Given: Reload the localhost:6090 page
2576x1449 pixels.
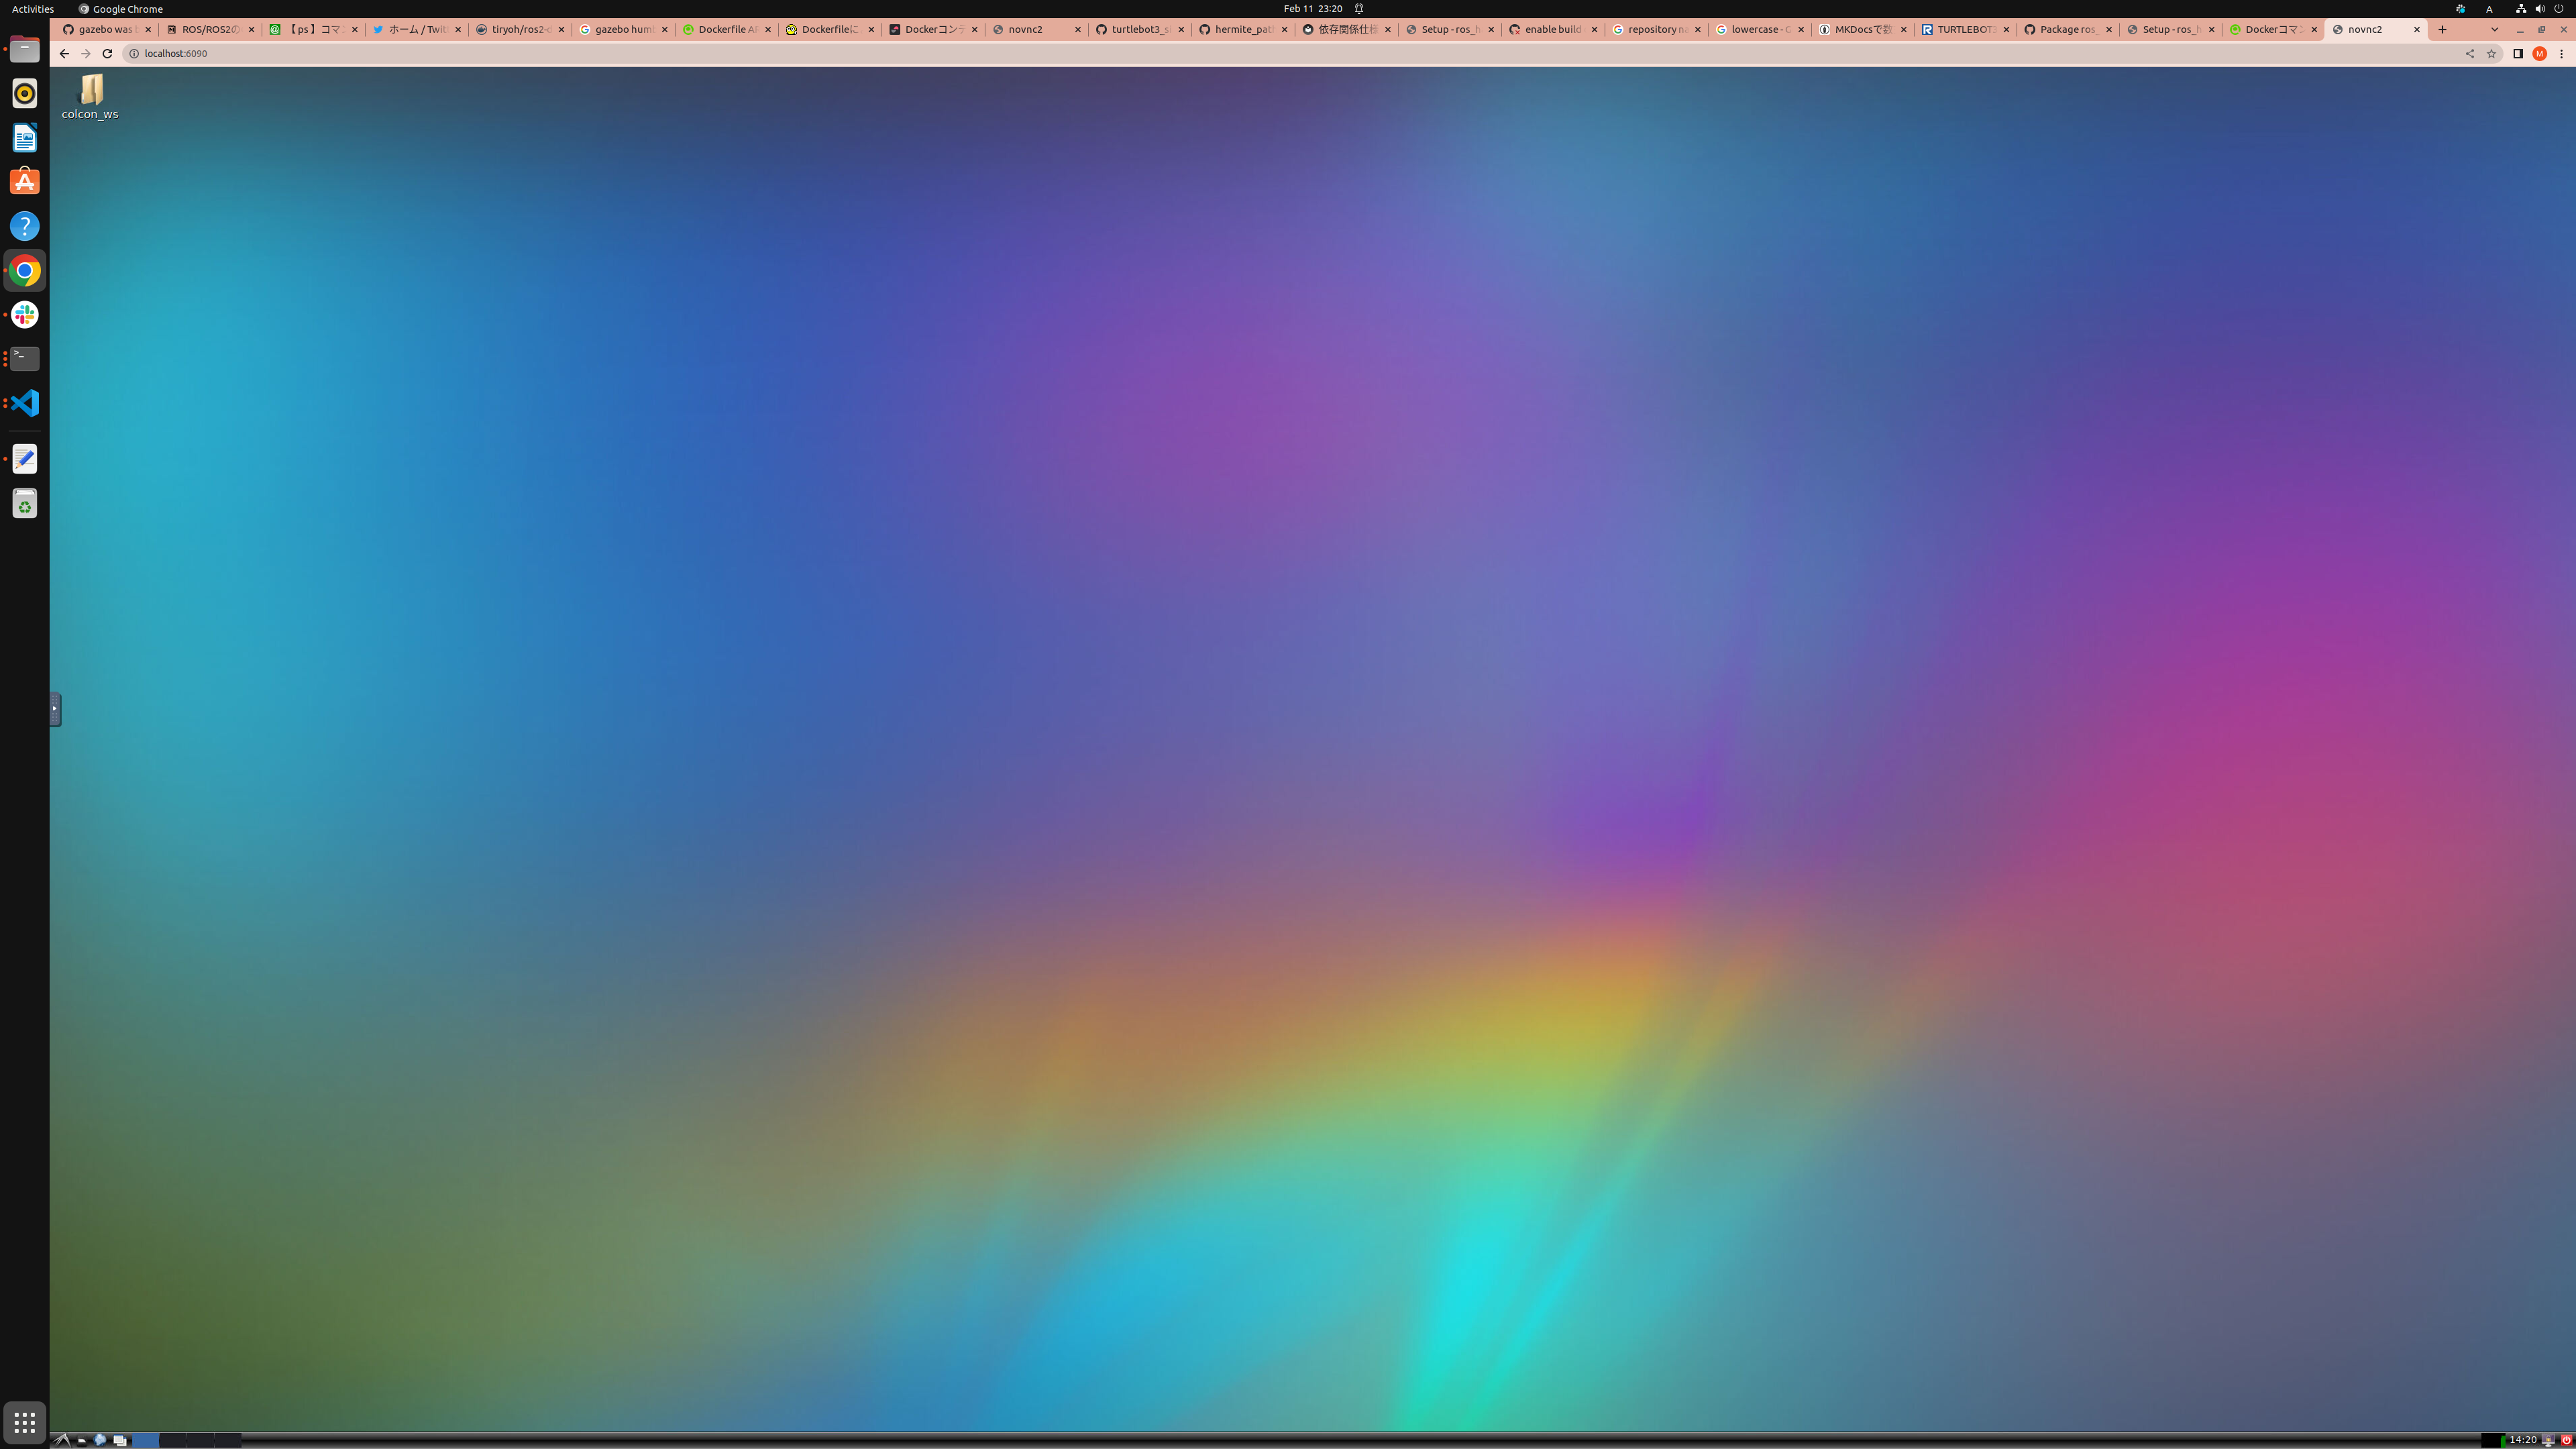Looking at the screenshot, I should pyautogui.click(x=107, y=54).
